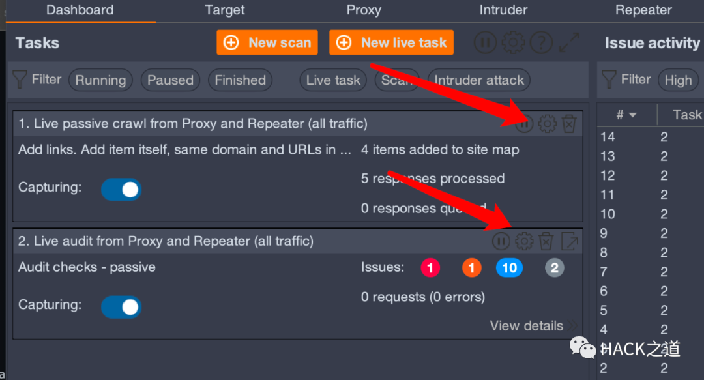Click the New scan button
Screen dimensions: 704x380
pyautogui.click(x=267, y=42)
